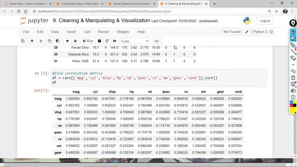Image resolution: width=297 pixels, height=167 pixels.
Task: Open the Help menu
Action: (141, 32)
